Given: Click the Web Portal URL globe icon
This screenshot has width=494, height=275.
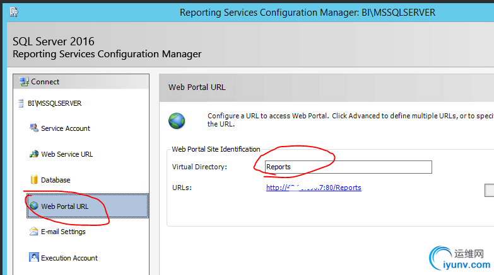Looking at the screenshot, I should click(x=34, y=206).
